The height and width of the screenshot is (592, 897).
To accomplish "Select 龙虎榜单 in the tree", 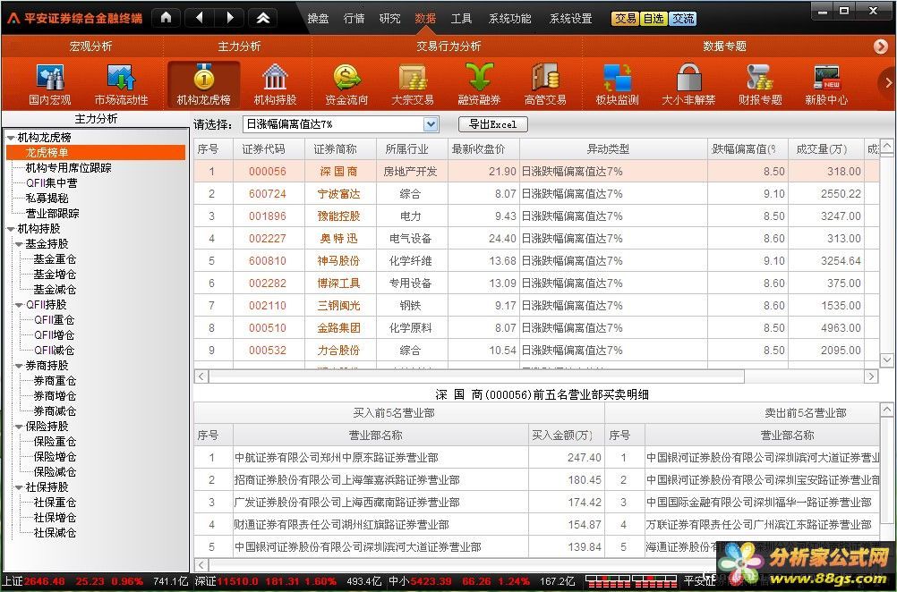I will tap(96, 153).
